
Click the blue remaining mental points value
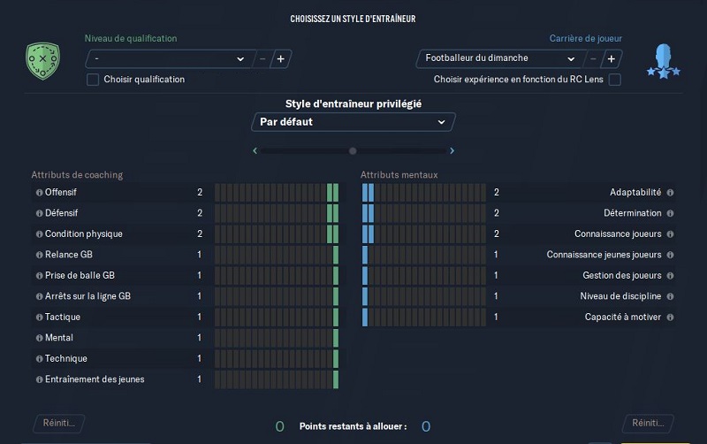click(x=426, y=426)
